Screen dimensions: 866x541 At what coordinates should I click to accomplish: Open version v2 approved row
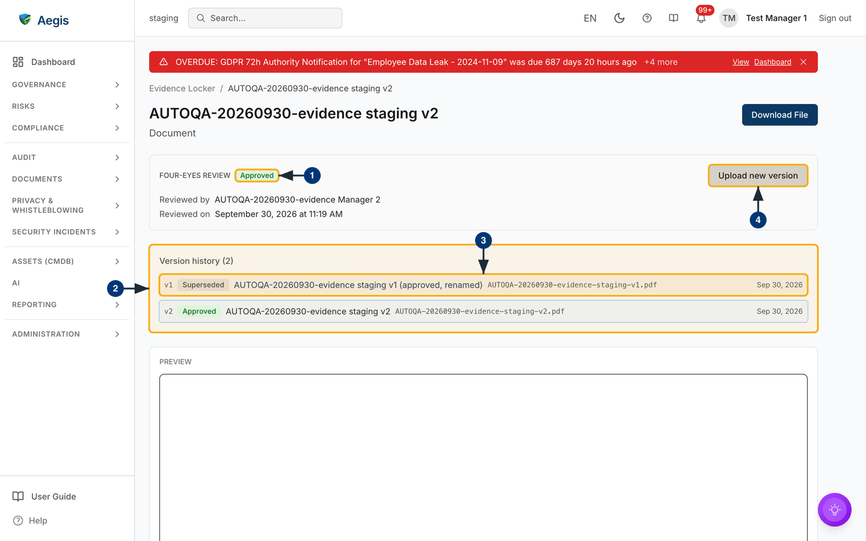click(x=484, y=311)
